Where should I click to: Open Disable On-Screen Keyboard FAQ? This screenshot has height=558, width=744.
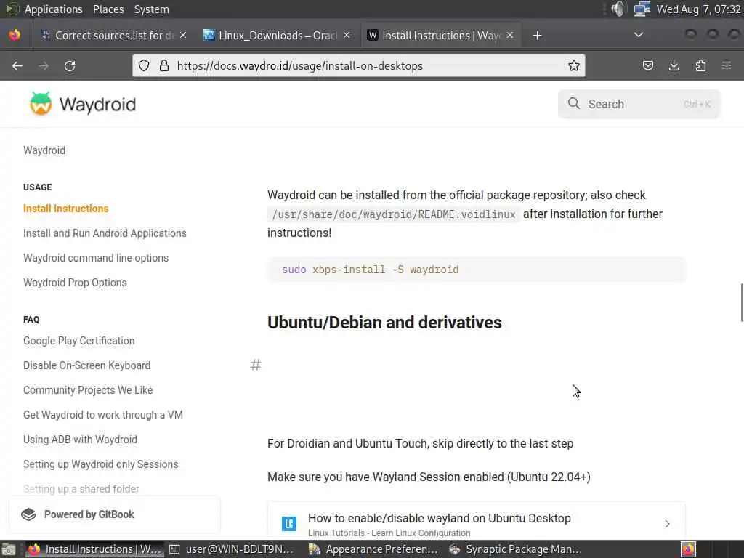[x=87, y=365]
